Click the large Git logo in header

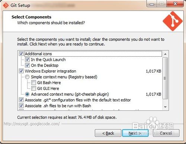(x=173, y=21)
